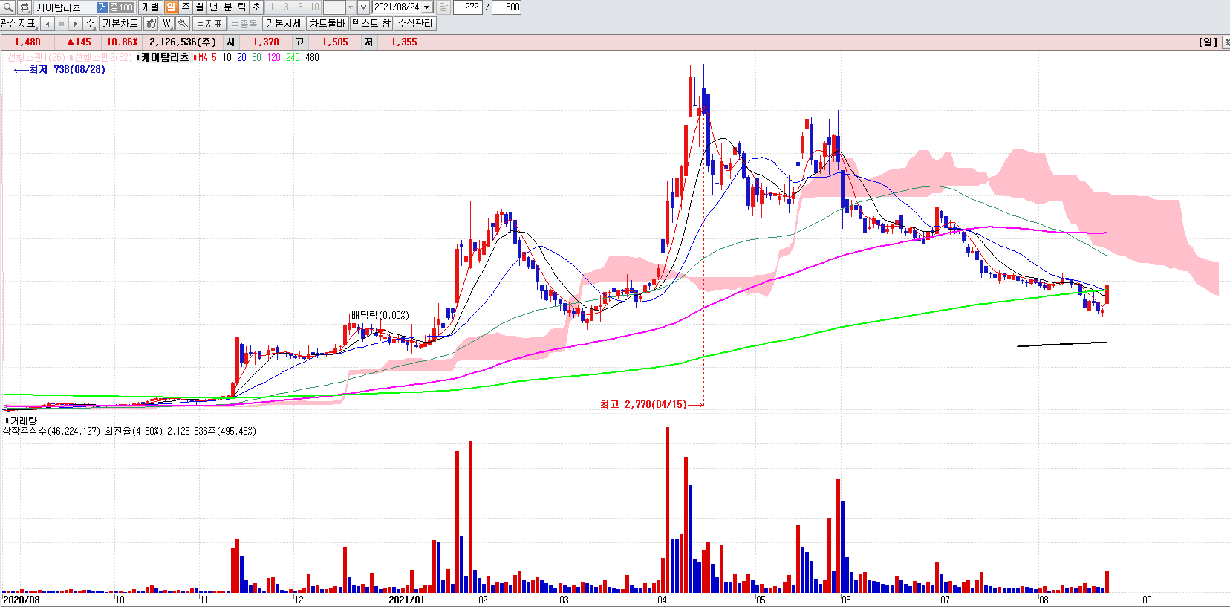Switch chart to monthly '월' period
The width and height of the screenshot is (1230, 607).
click(x=200, y=7)
